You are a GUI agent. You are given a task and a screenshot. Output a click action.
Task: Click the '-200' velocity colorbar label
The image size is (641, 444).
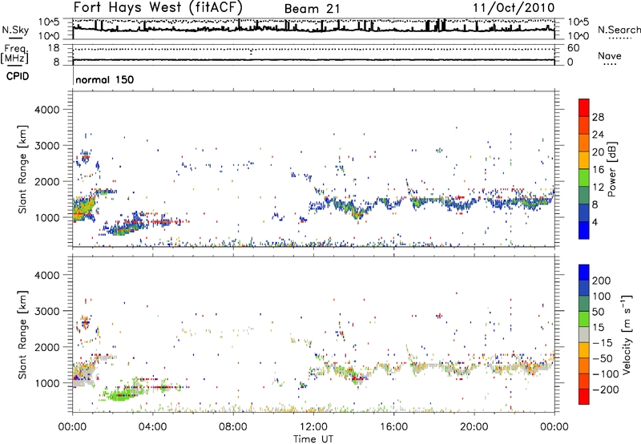pos(606,390)
